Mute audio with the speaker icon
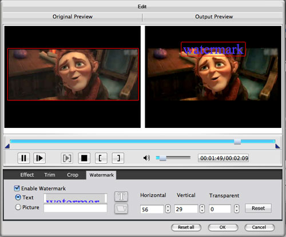Viewport: 286px width, 237px height. tap(146, 158)
